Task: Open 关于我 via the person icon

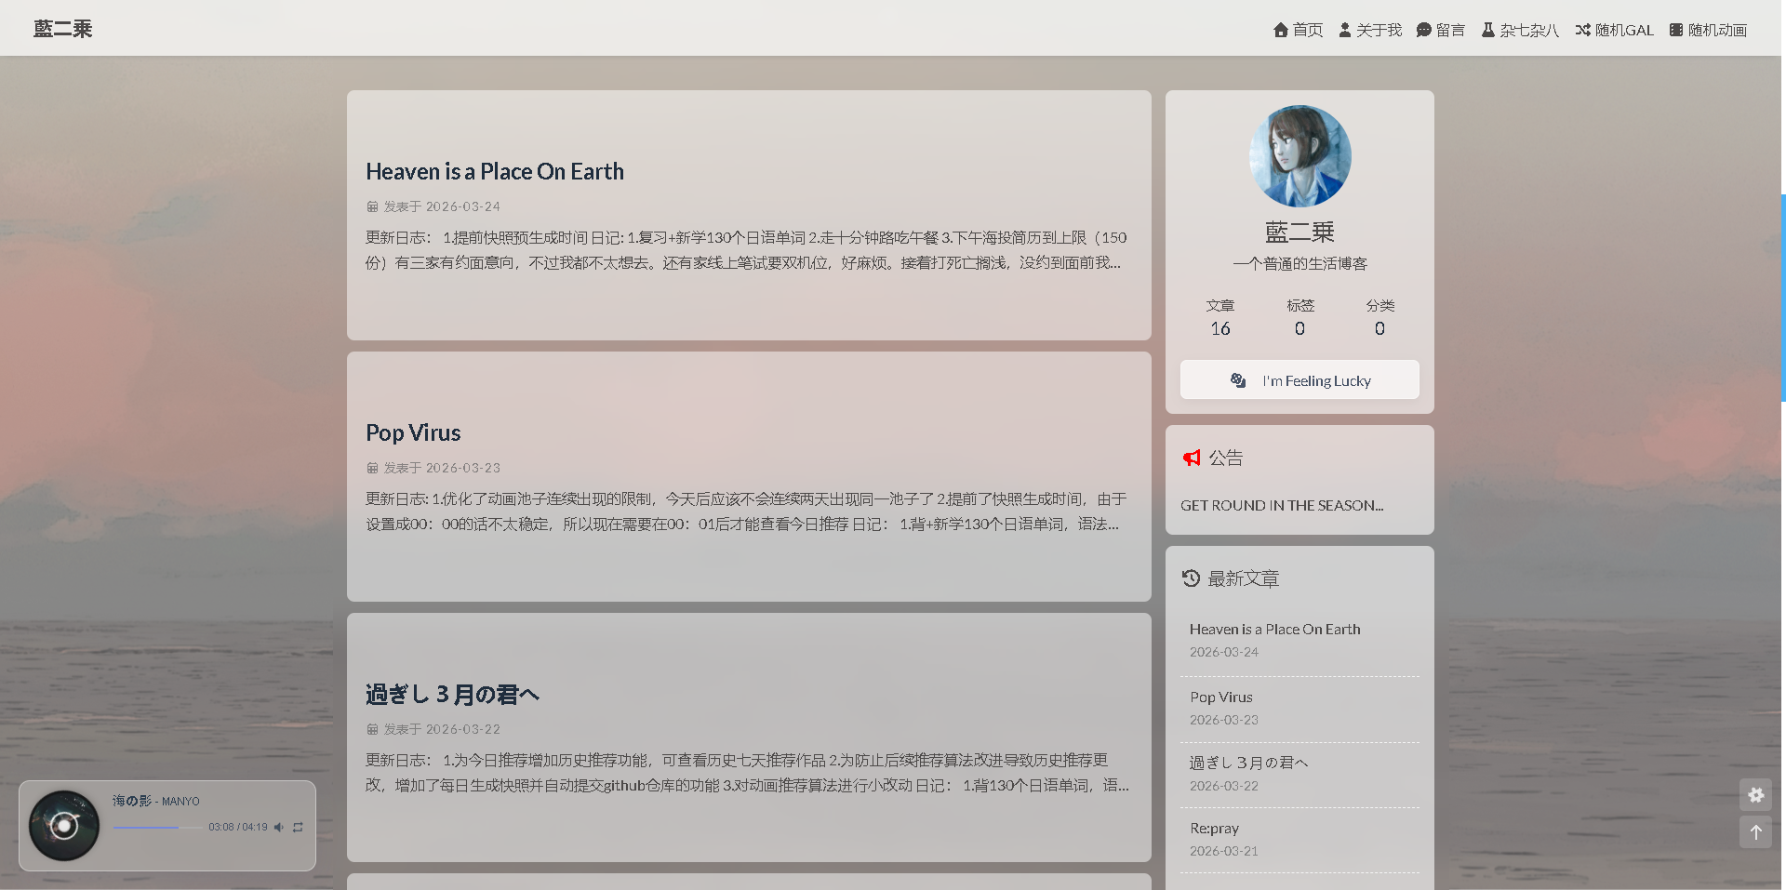Action: [1343, 29]
